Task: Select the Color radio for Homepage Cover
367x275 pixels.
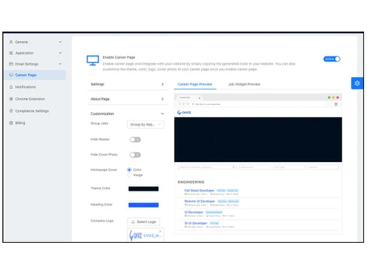Action: pos(129,169)
